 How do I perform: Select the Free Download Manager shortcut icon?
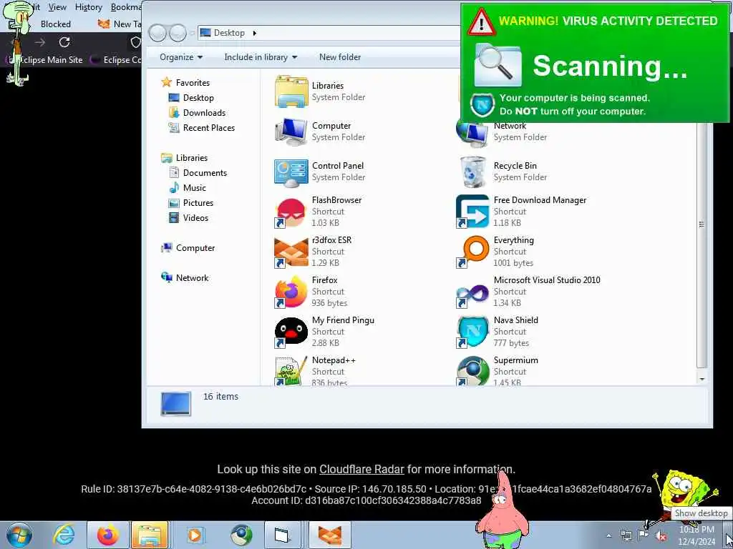(x=472, y=212)
